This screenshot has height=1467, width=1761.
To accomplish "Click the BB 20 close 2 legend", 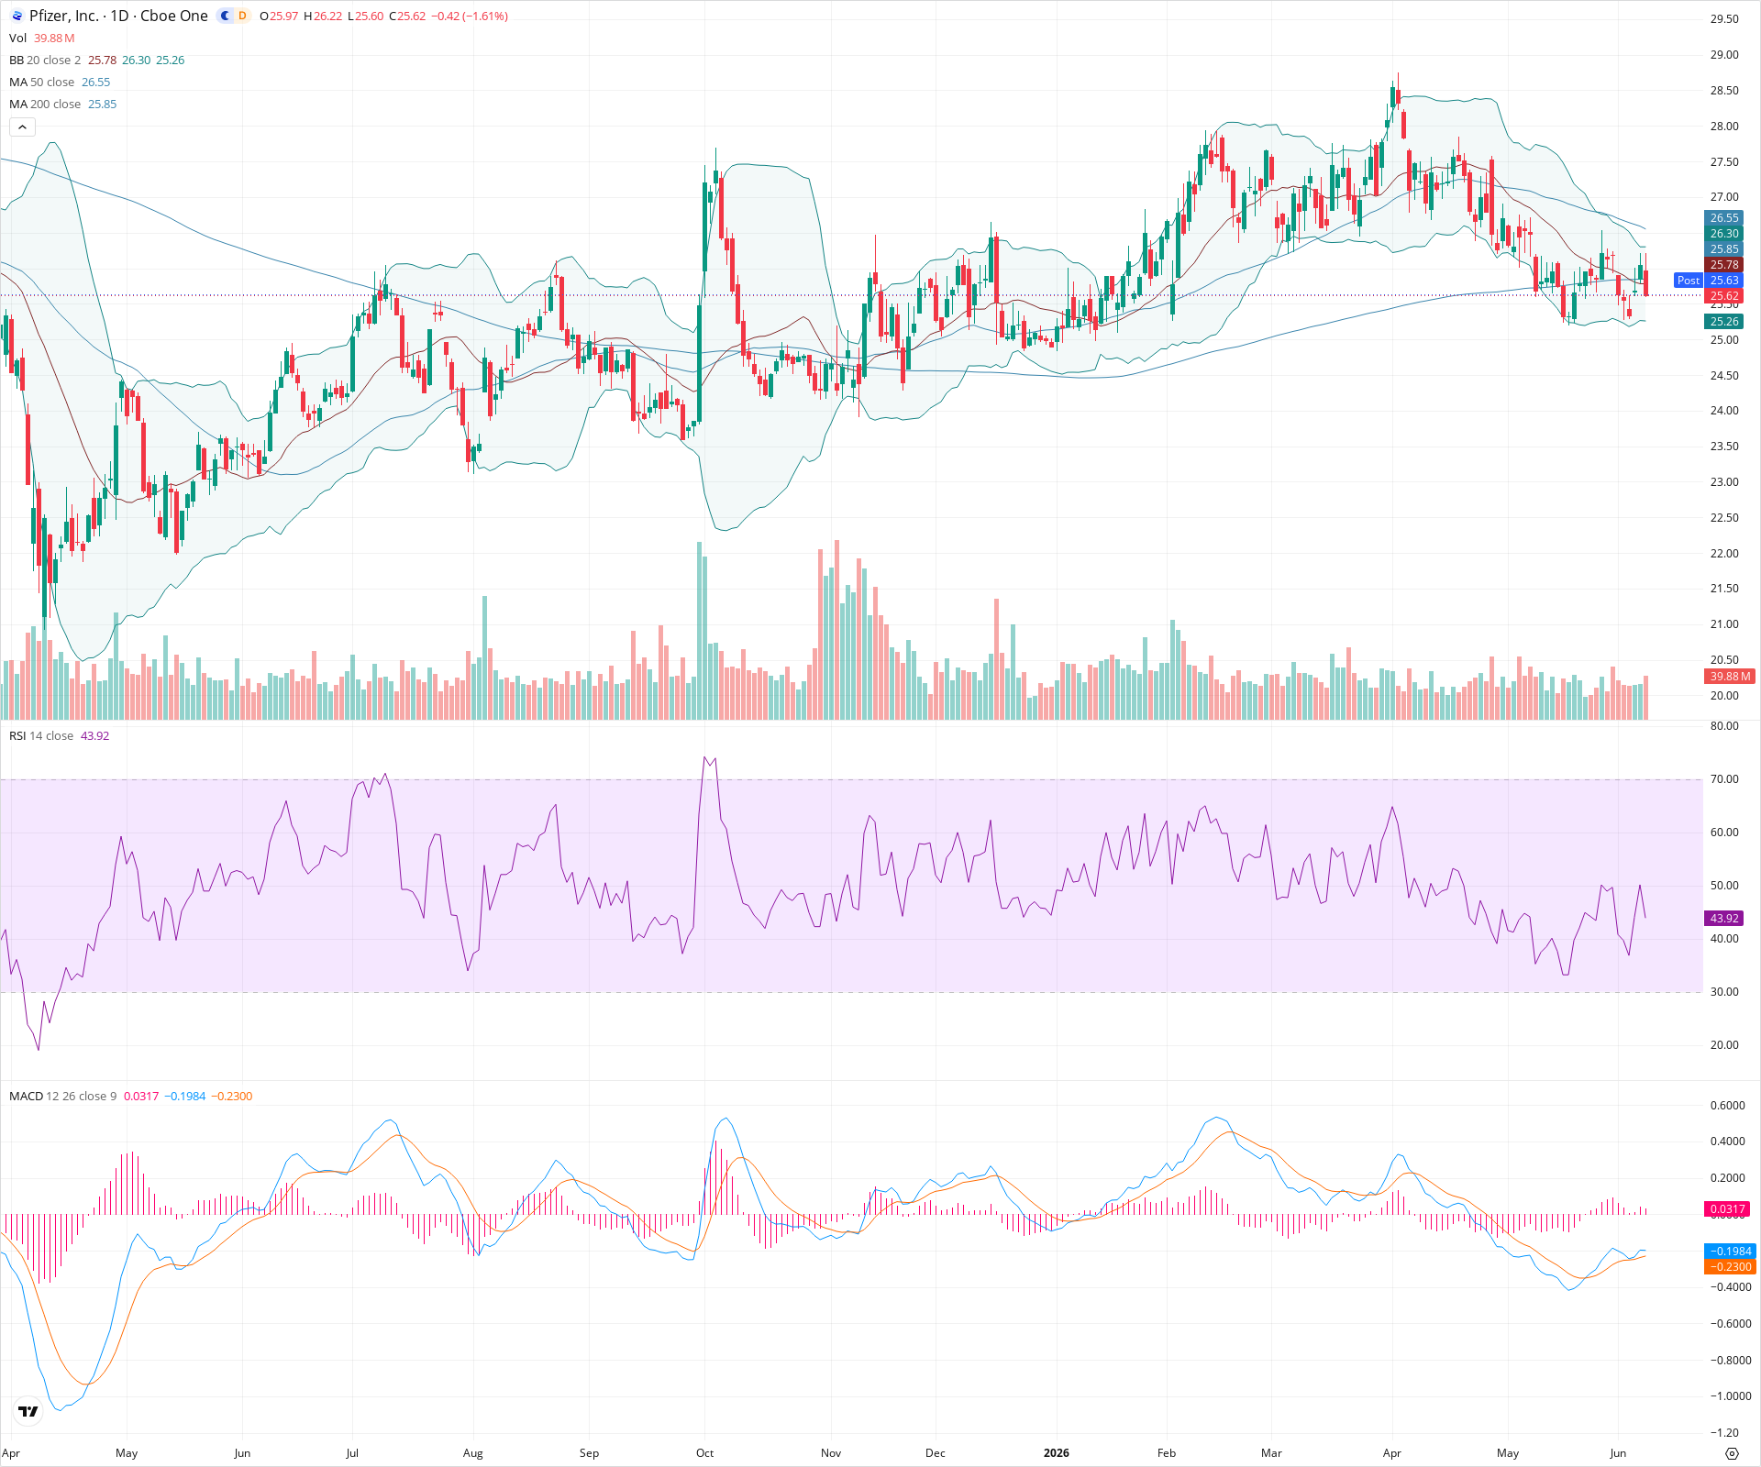I will [x=45, y=60].
